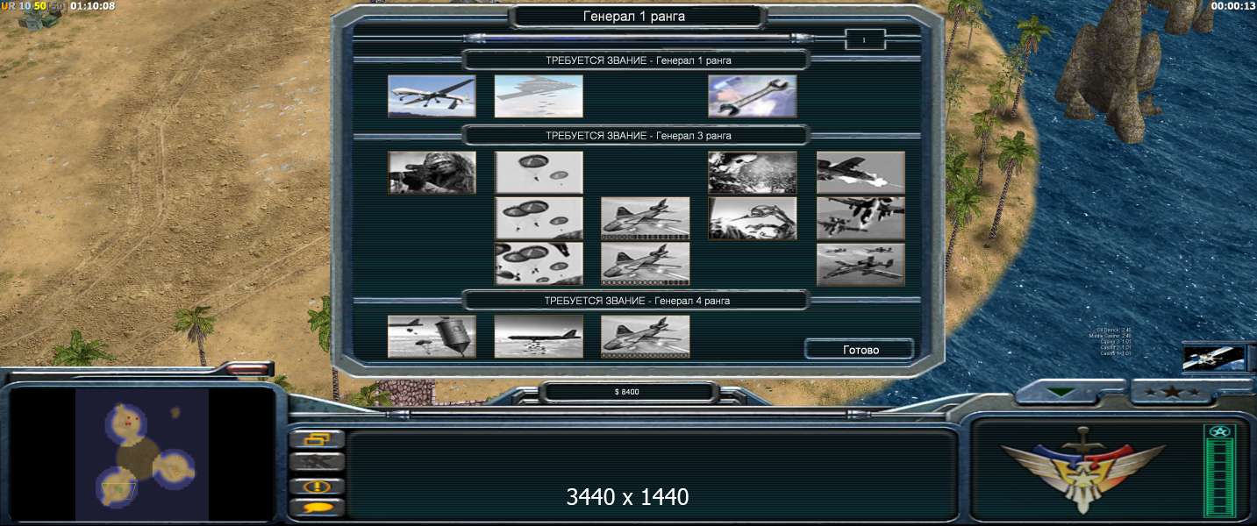1257x526 pixels.
Task: Click the available points counter showing 1
Action: [865, 39]
